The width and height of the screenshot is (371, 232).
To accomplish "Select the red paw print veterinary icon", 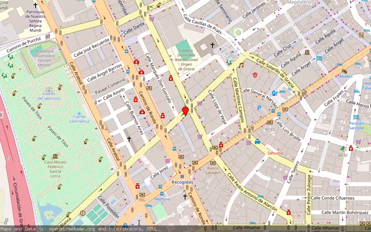I will [255, 75].
